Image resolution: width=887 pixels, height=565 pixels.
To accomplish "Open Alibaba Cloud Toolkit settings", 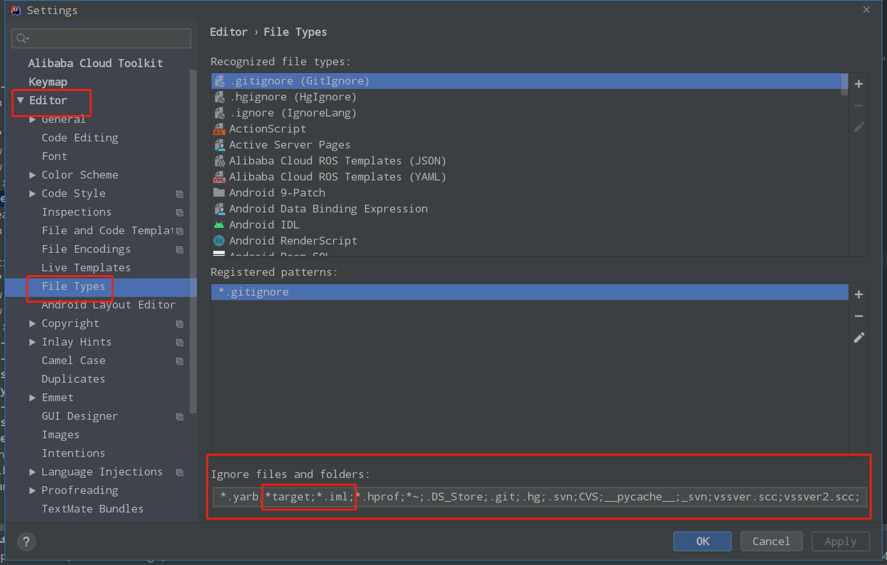I will tap(95, 63).
